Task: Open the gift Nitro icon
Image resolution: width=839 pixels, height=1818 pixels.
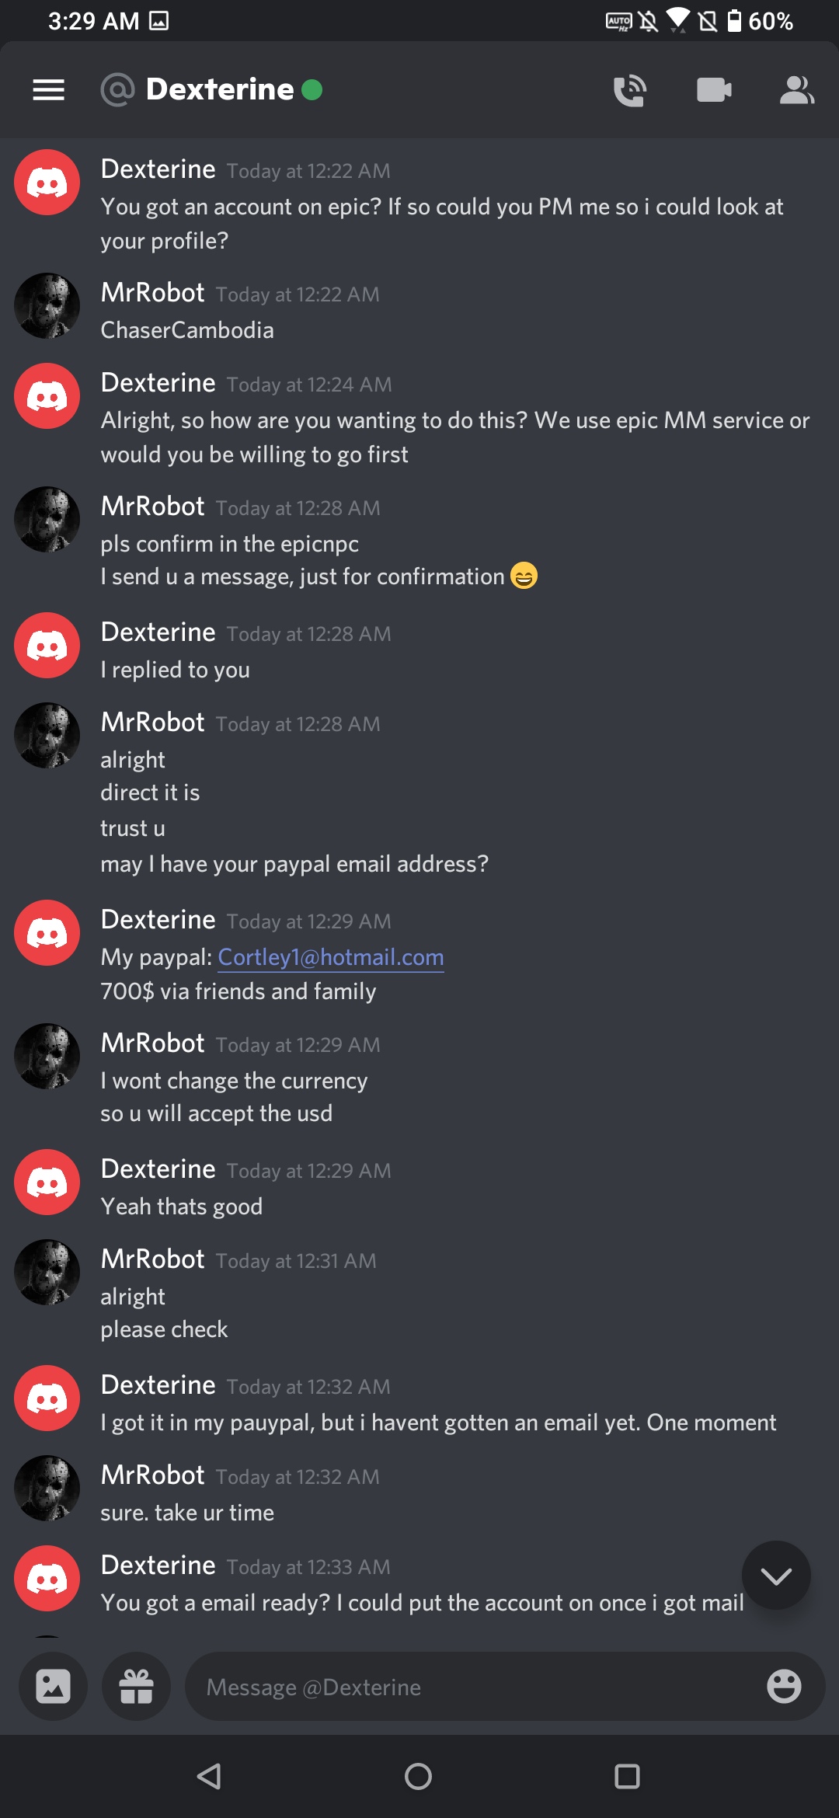Action: point(136,1686)
